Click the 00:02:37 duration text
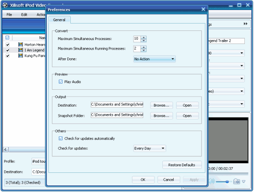 tap(226, 168)
